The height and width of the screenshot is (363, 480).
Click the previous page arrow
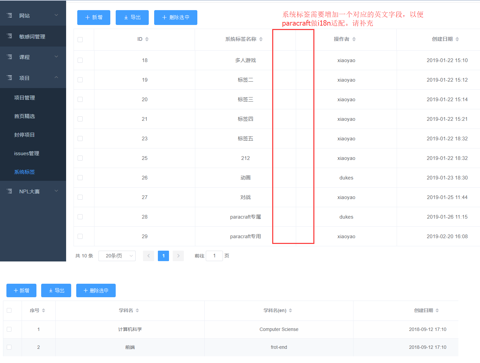[x=148, y=256]
